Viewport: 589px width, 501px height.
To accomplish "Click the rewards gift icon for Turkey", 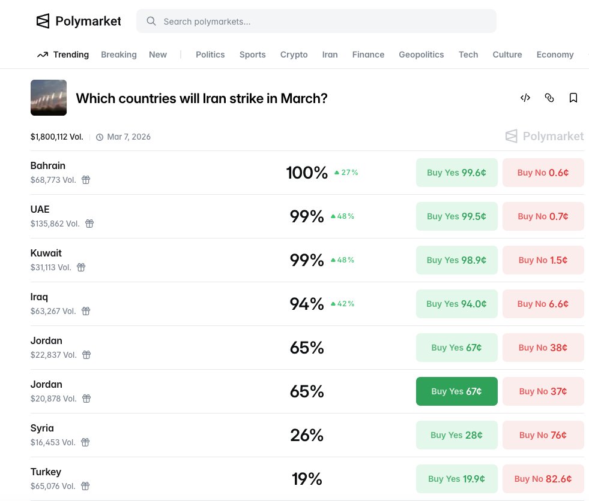I will pyautogui.click(x=85, y=486).
